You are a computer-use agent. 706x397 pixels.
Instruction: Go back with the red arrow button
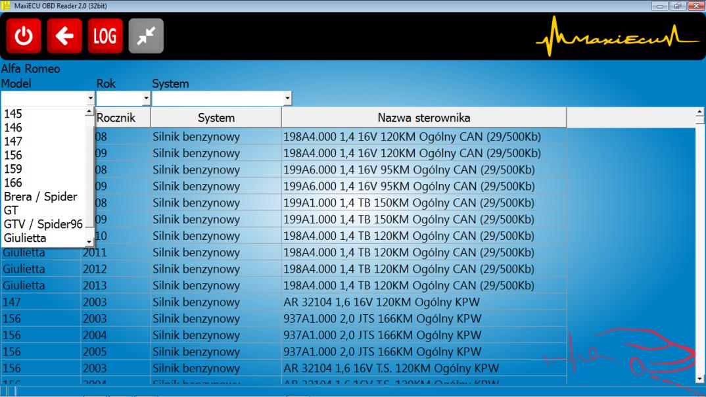[64, 36]
